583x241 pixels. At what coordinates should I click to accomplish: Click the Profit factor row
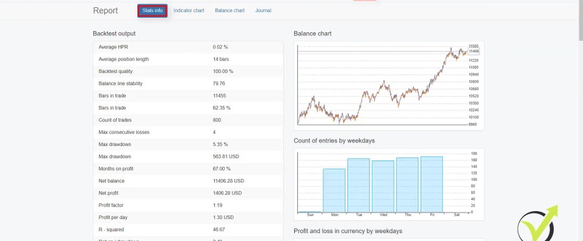188,205
